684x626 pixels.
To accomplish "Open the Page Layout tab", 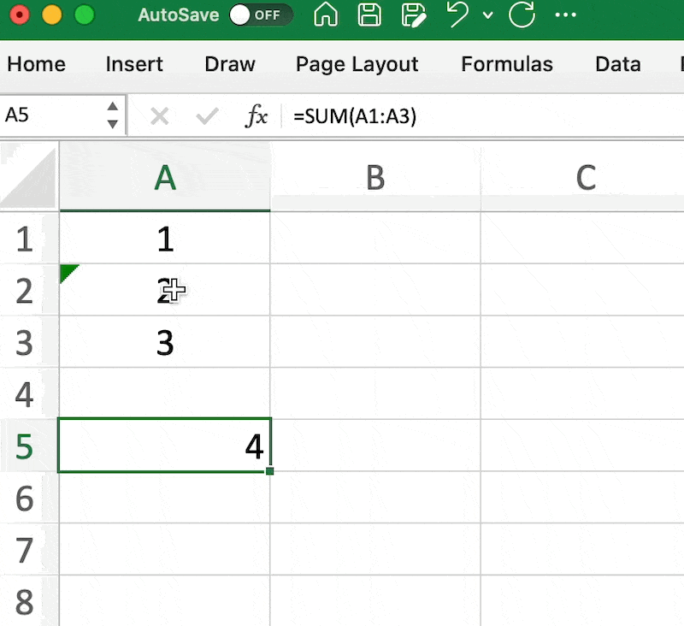I will click(x=357, y=63).
